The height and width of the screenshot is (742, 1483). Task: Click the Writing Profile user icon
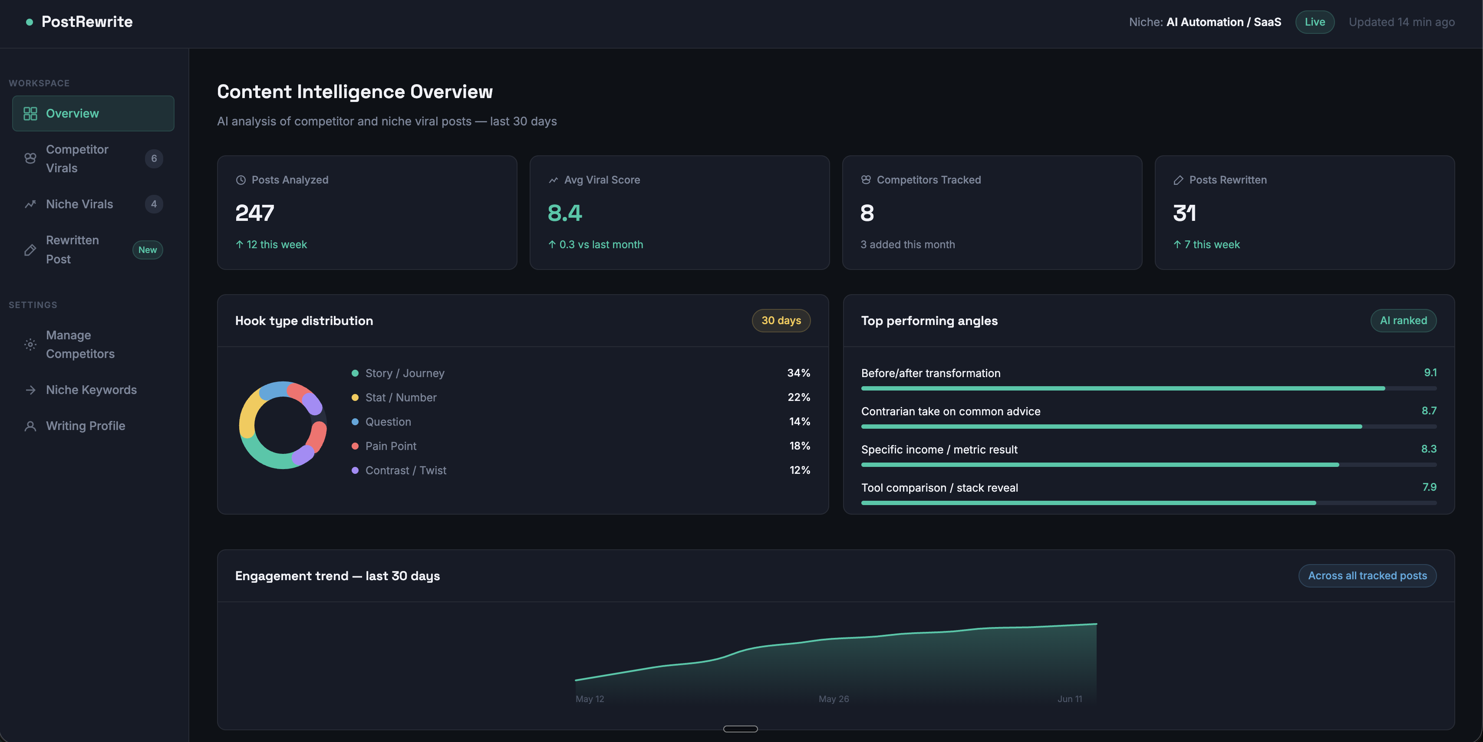[30, 426]
